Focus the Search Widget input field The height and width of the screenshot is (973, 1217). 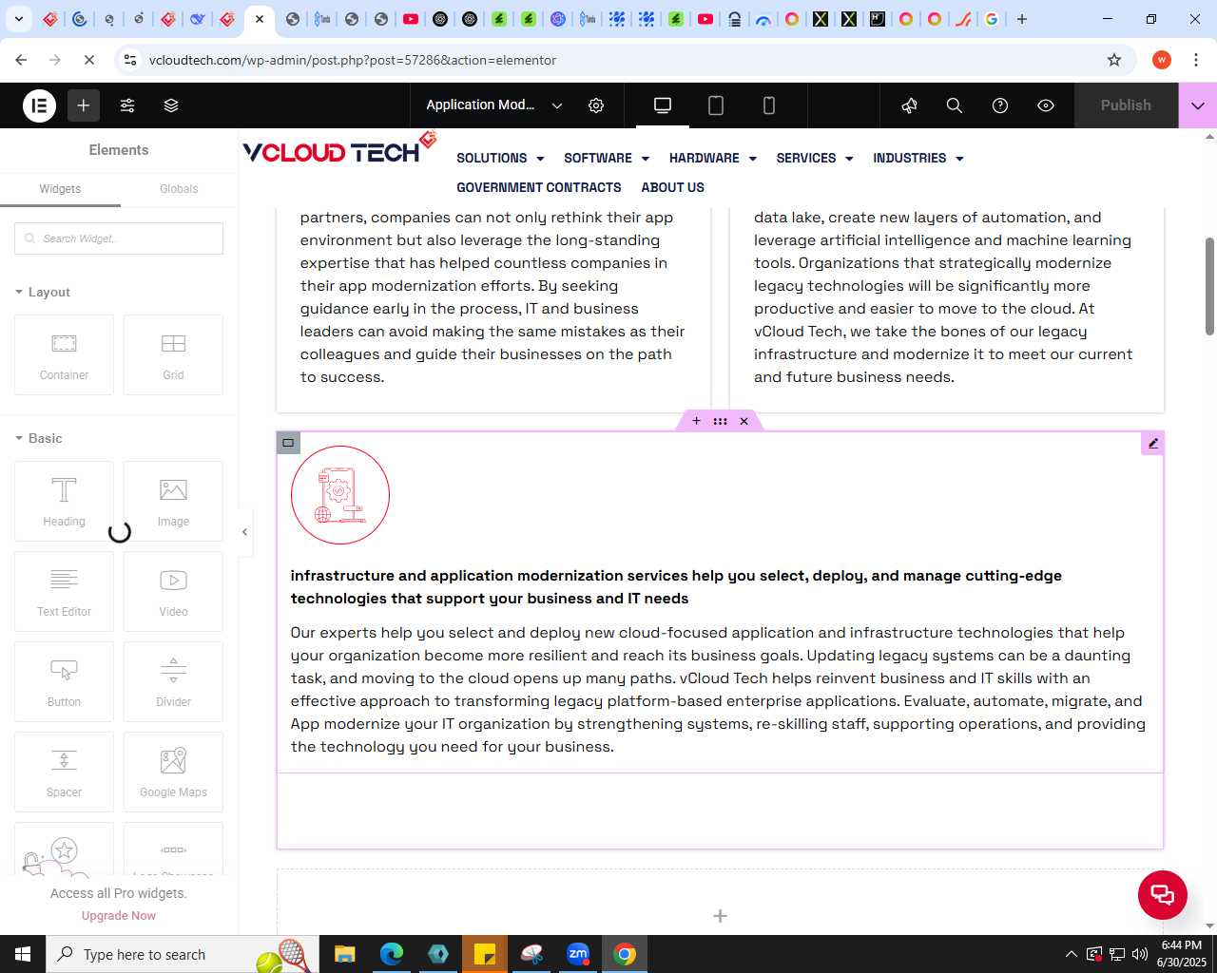[119, 238]
